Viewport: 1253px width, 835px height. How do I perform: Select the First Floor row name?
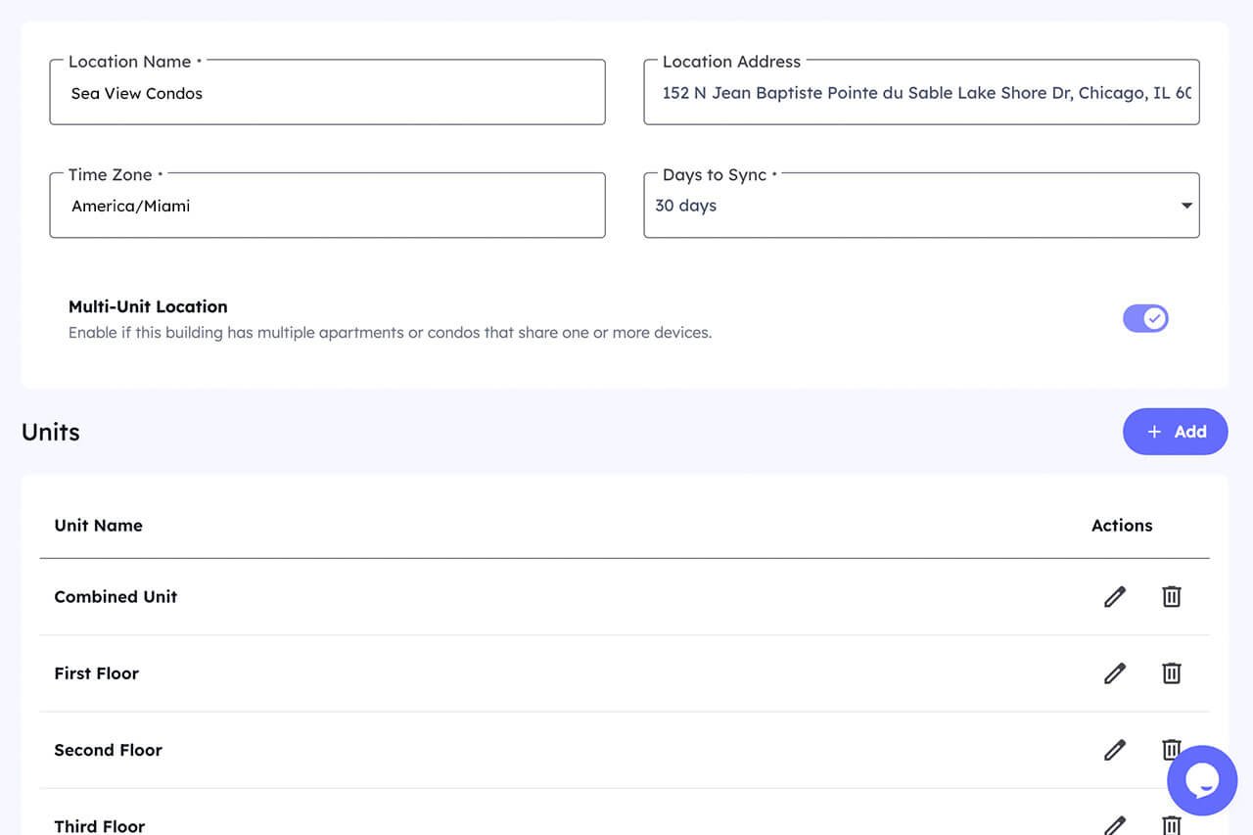96,673
